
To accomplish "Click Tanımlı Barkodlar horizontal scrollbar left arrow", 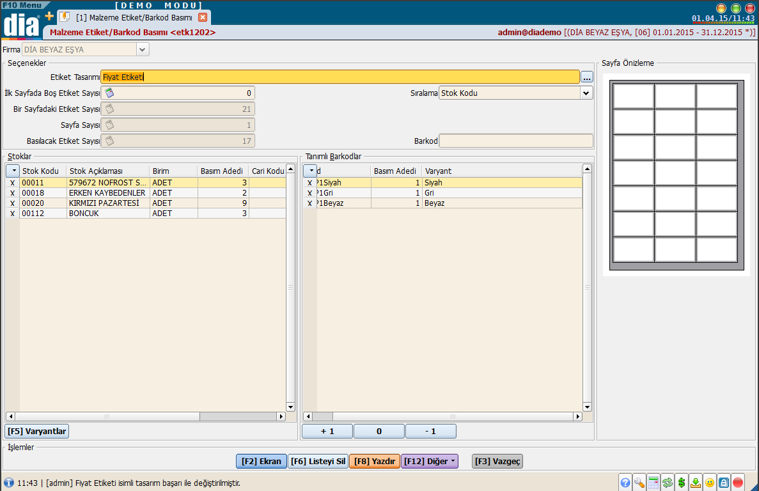I will (308, 416).
